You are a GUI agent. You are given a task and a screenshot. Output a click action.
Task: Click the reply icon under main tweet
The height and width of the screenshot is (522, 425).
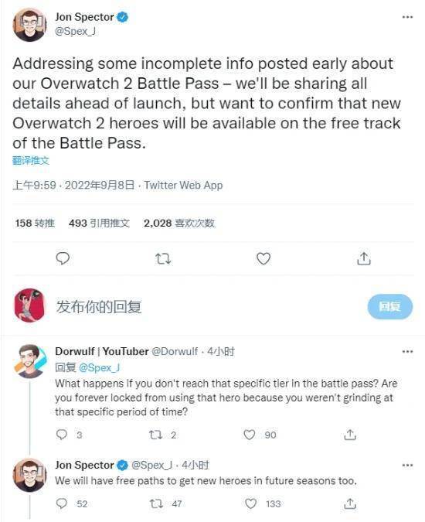tap(63, 258)
